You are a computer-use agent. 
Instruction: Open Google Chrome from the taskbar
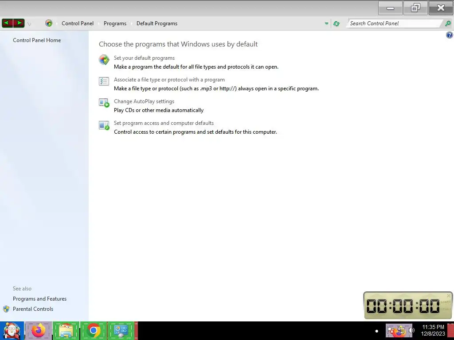coord(94,331)
